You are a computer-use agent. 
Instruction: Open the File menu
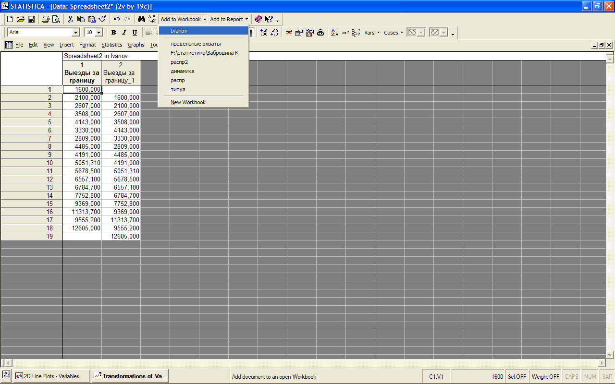click(x=19, y=45)
